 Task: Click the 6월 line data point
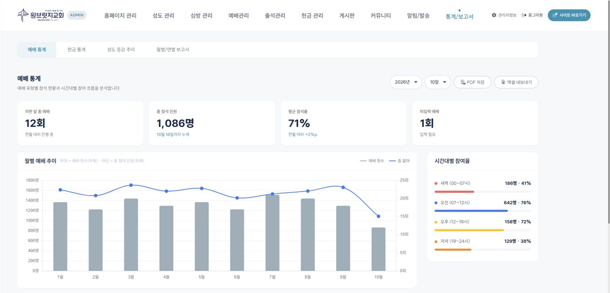pyautogui.click(x=237, y=198)
